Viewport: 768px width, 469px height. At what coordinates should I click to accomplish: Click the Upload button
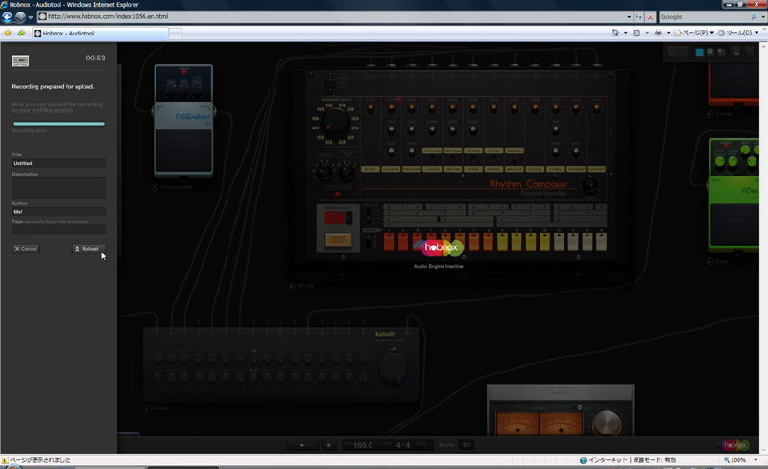(x=88, y=249)
